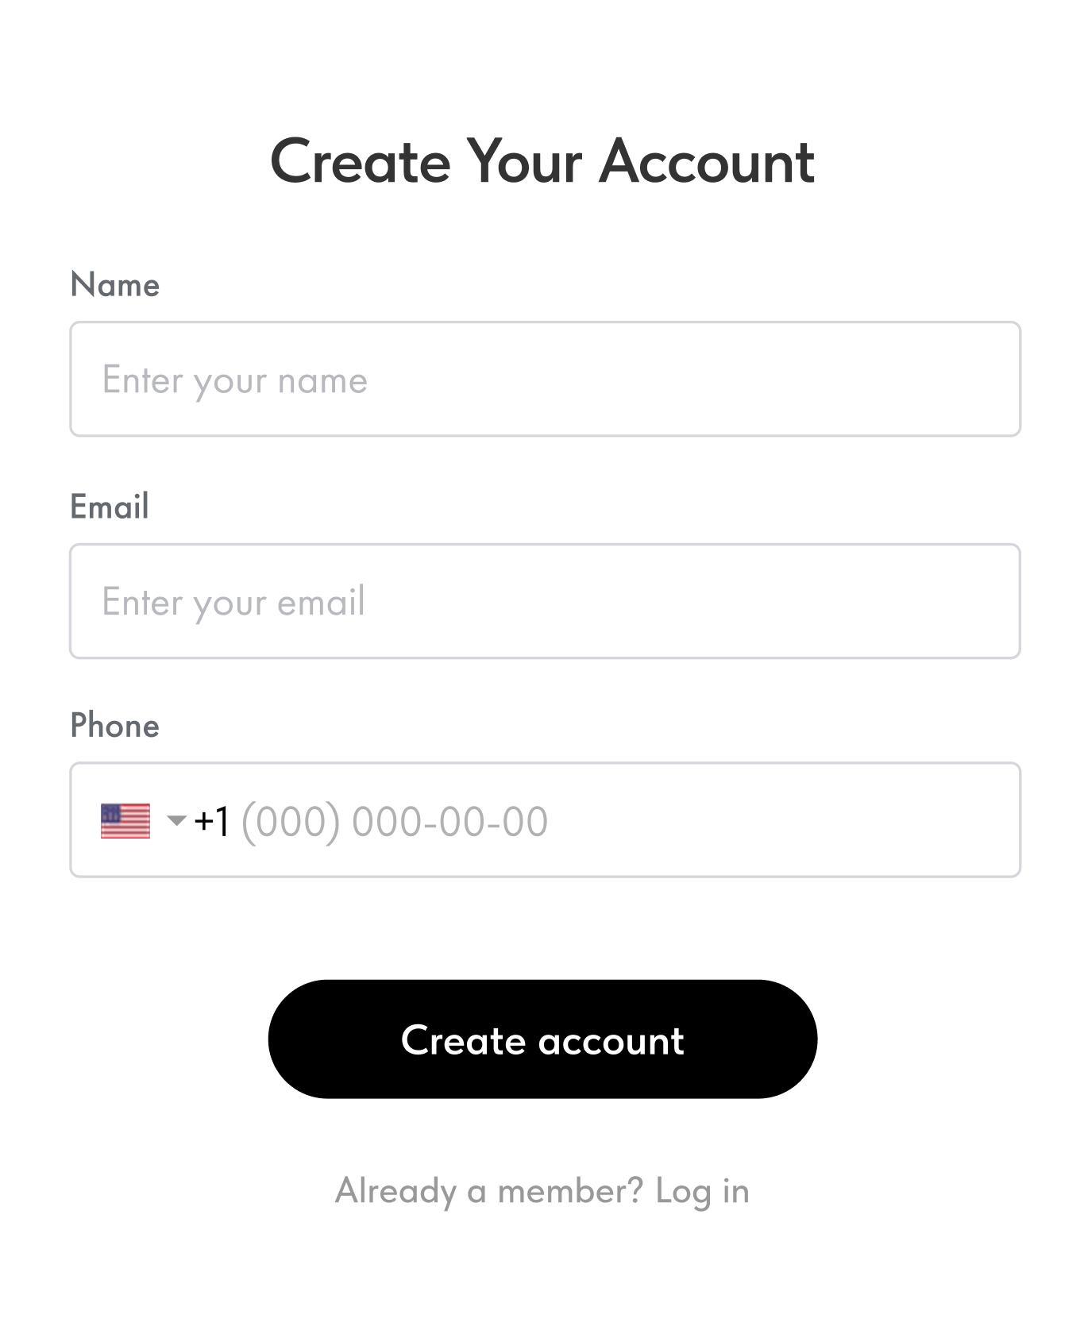Click the Phone field label

pyautogui.click(x=115, y=726)
